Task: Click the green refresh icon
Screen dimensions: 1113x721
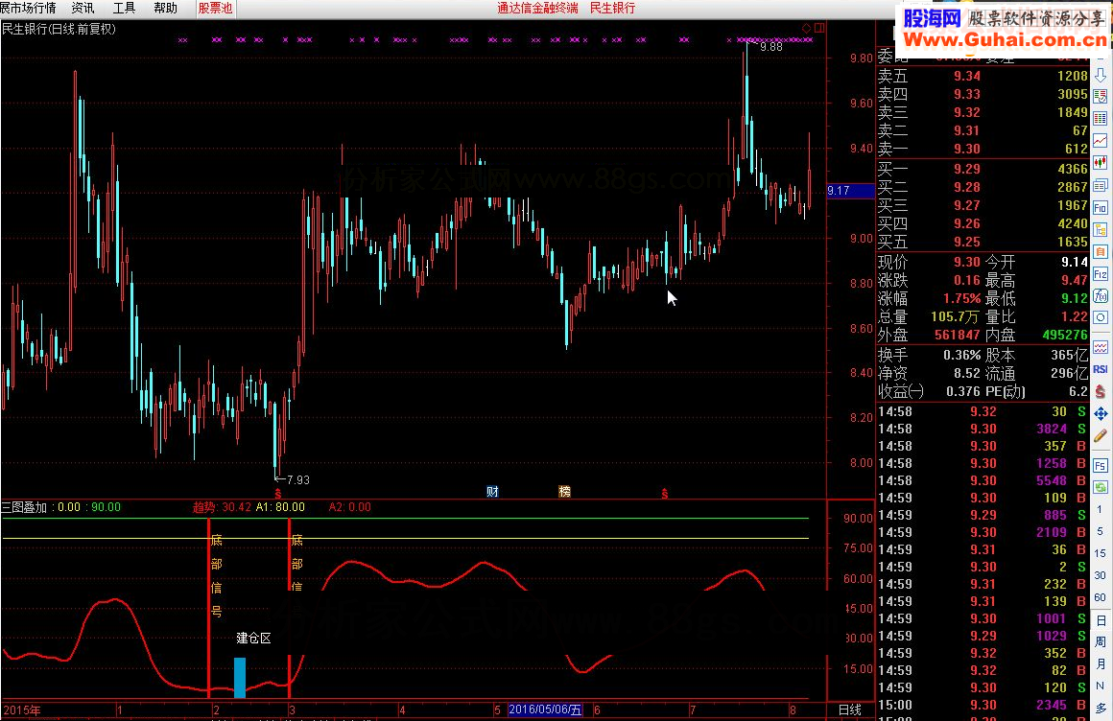Action: click(x=1101, y=487)
